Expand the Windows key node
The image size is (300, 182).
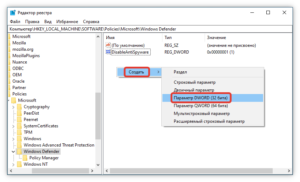13,139
